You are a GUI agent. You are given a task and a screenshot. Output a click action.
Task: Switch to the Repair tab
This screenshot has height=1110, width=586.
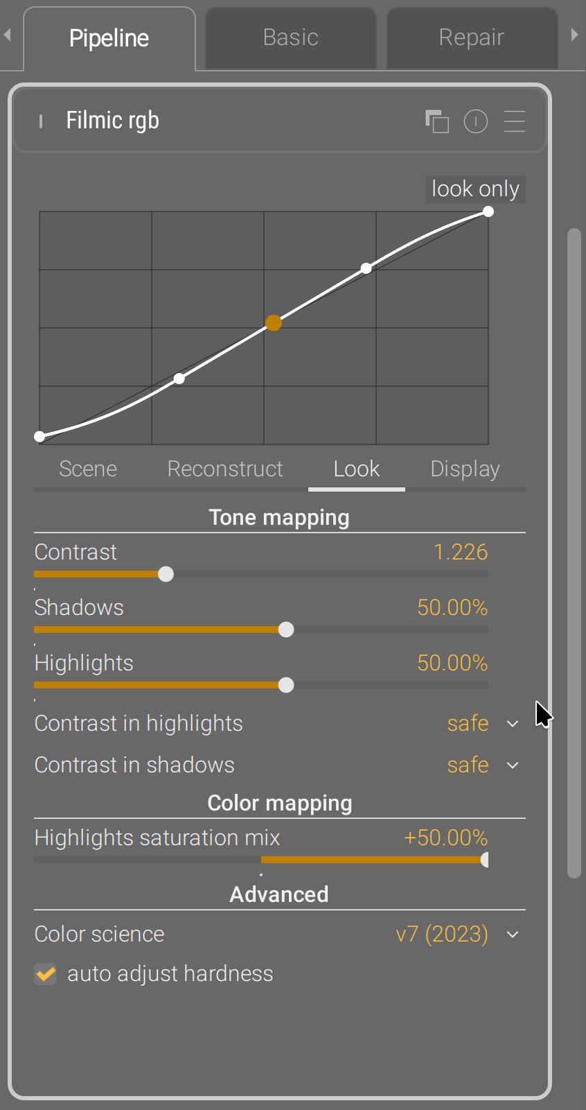coord(471,37)
